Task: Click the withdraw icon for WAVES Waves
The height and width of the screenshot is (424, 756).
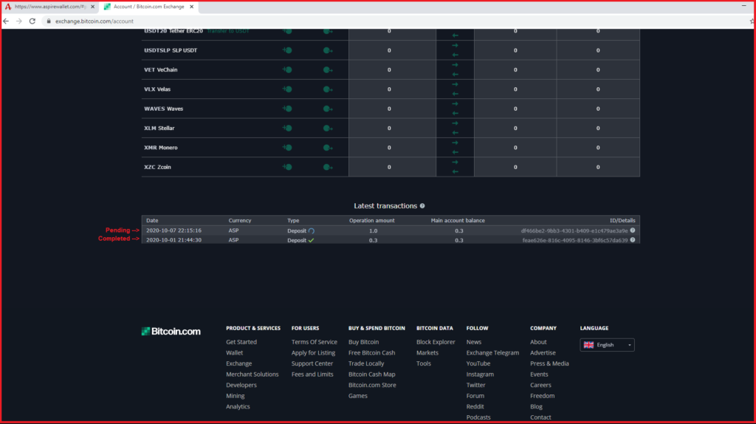Action: pyautogui.click(x=328, y=109)
